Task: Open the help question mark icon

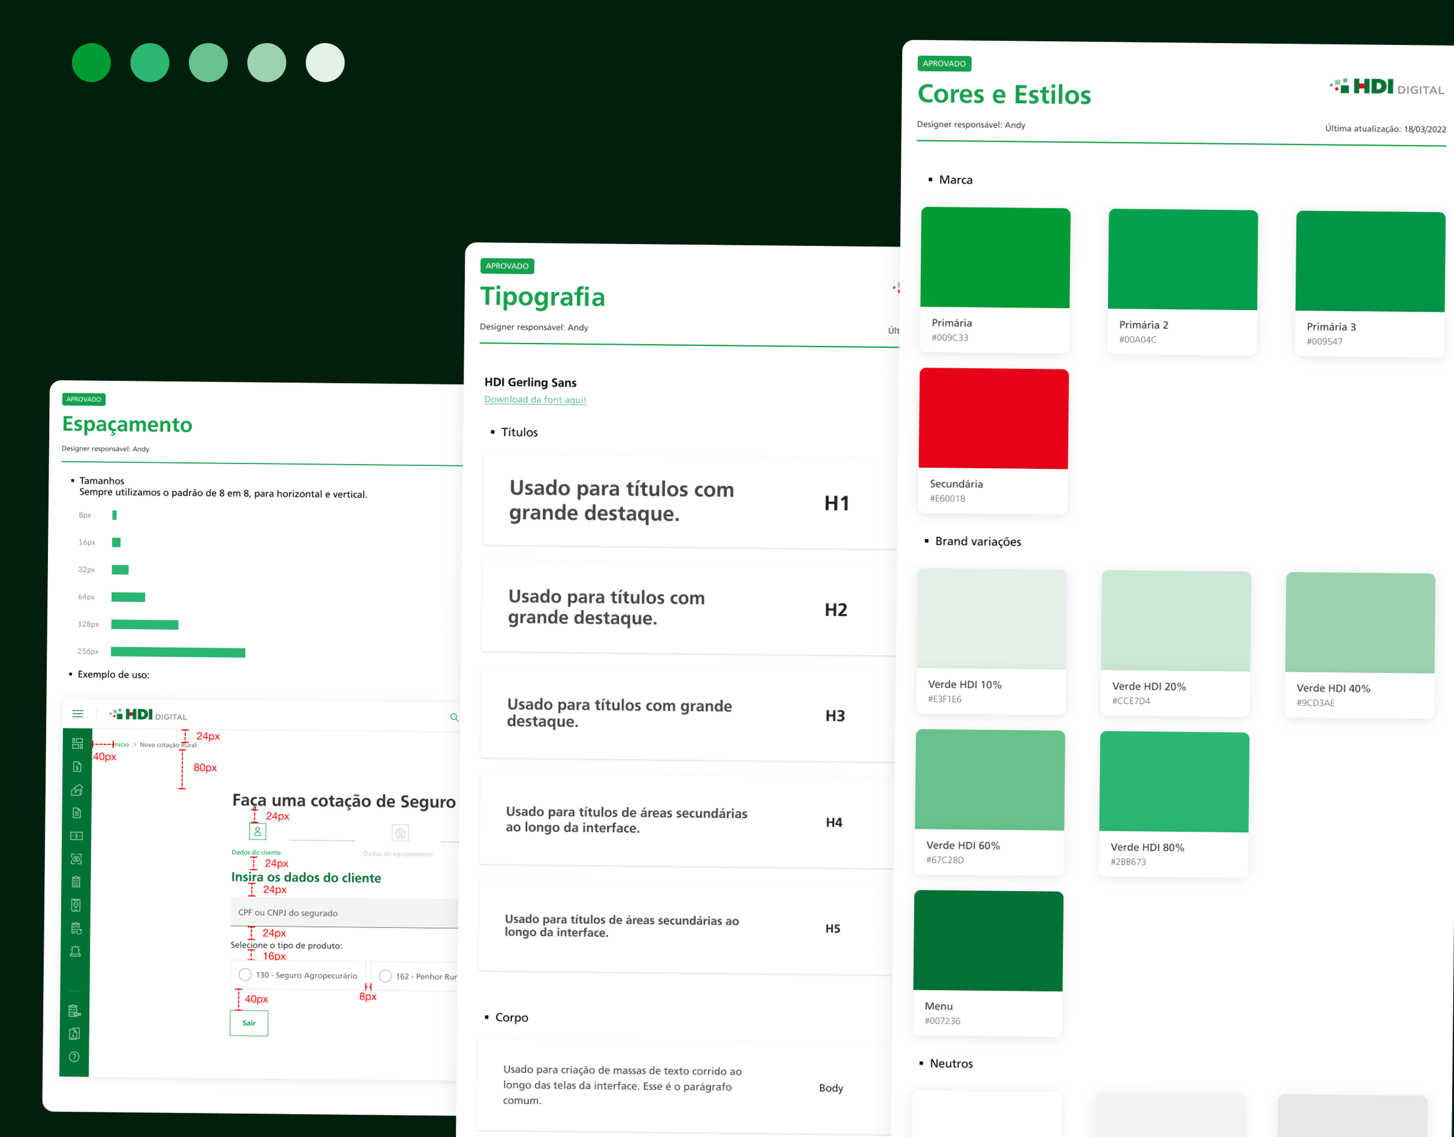Action: [75, 1056]
